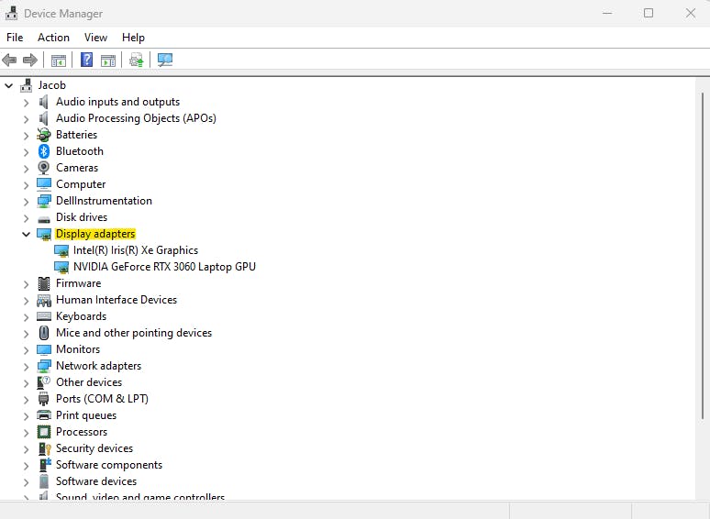Click the vertical scrollbar of device tree
The width and height of the screenshot is (710, 519).
[x=703, y=256]
